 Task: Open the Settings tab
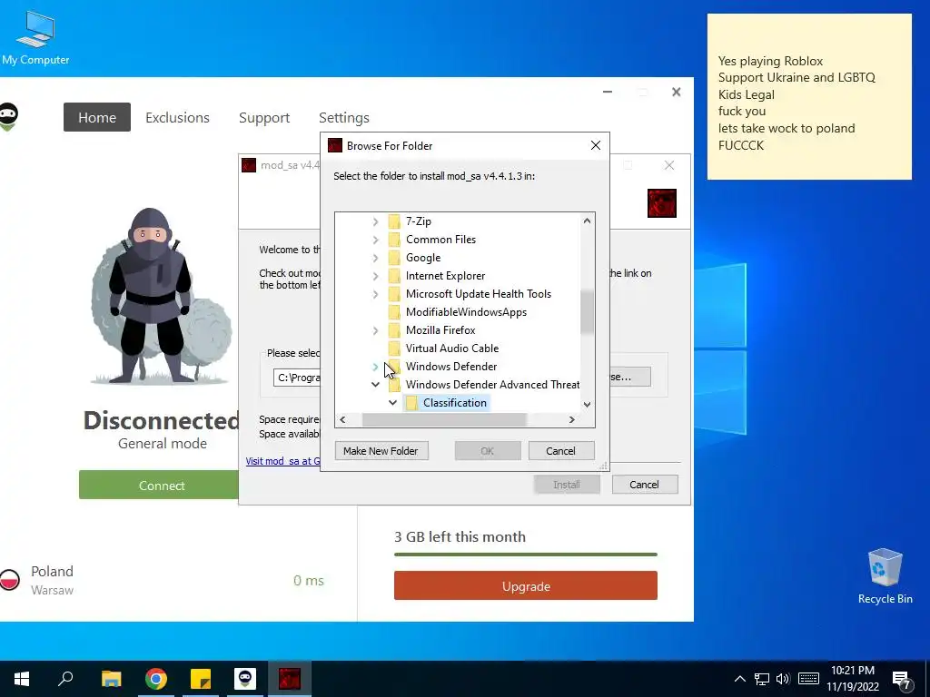click(344, 117)
